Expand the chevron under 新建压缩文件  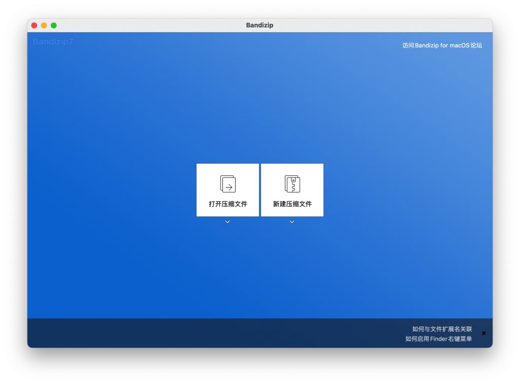click(x=292, y=222)
